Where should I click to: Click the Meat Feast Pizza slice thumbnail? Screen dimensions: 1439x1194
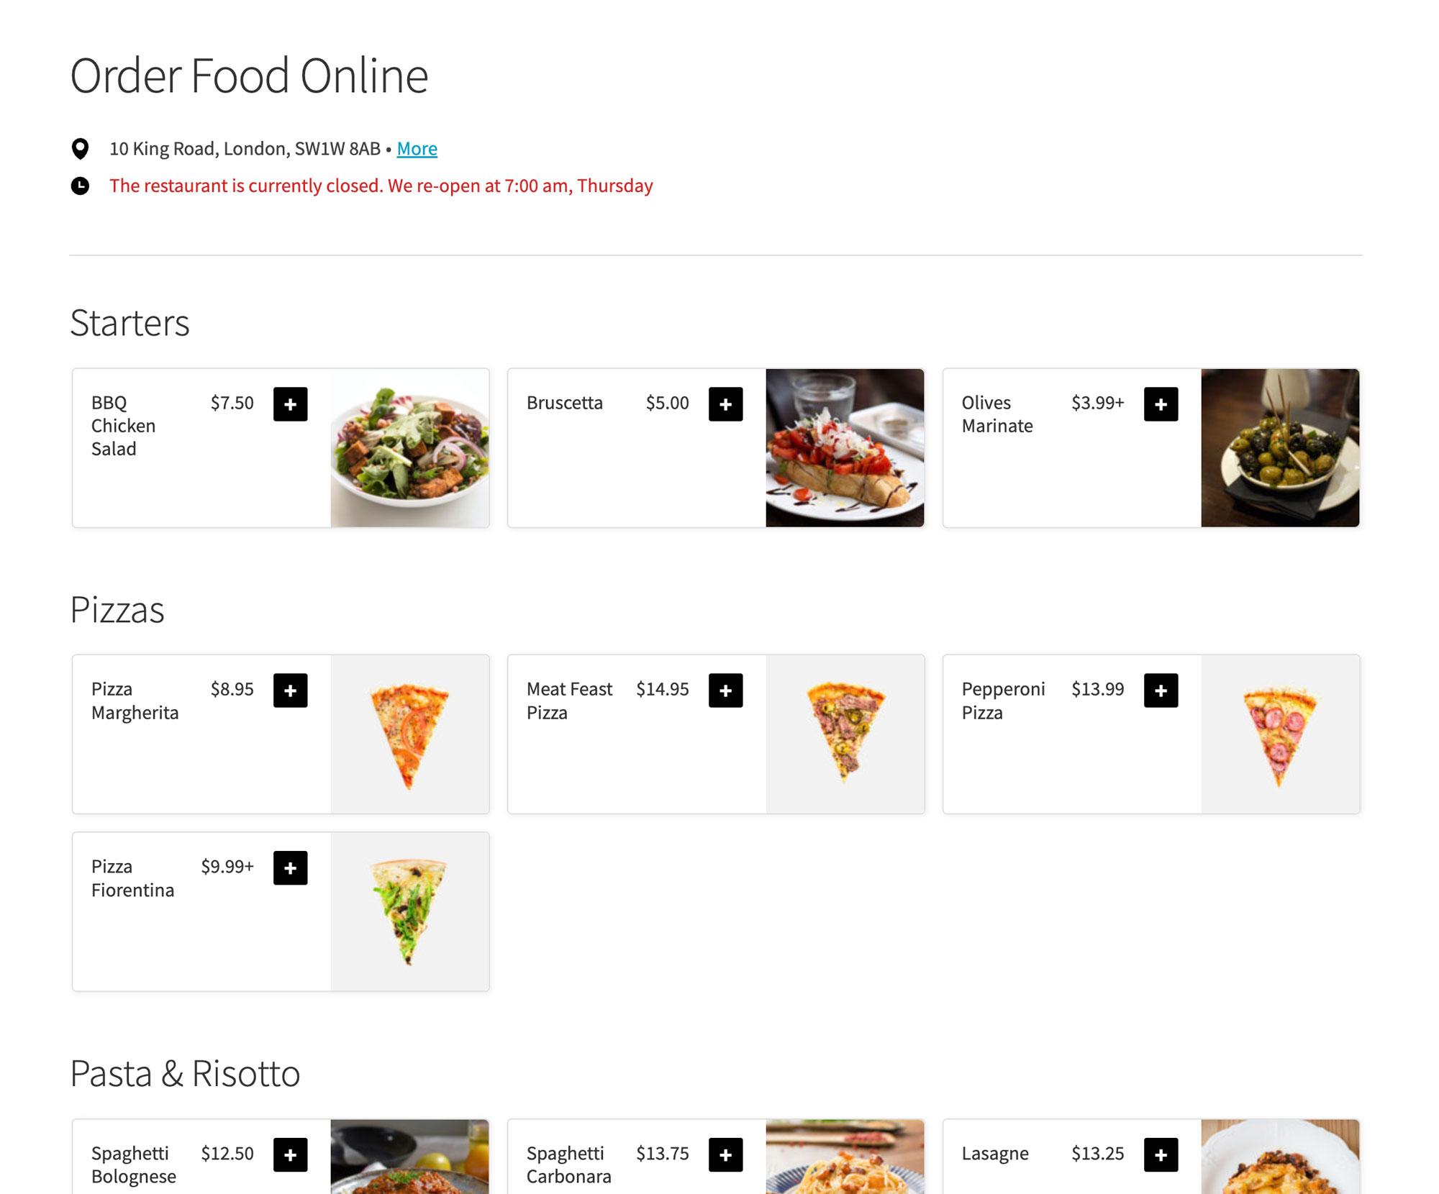(845, 734)
